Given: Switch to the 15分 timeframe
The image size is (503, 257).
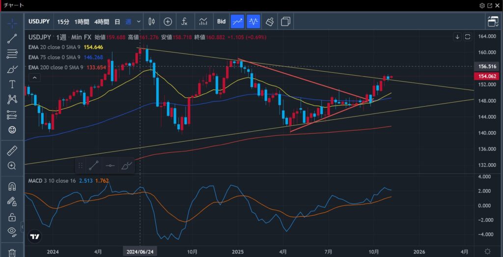Looking at the screenshot, I should (x=63, y=22).
